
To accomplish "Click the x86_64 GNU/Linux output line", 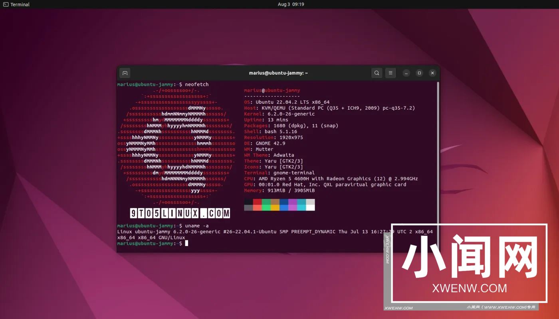I will click(x=151, y=238).
